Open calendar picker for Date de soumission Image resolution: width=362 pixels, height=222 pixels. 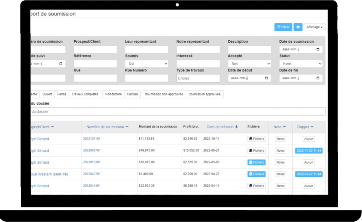(x=318, y=49)
